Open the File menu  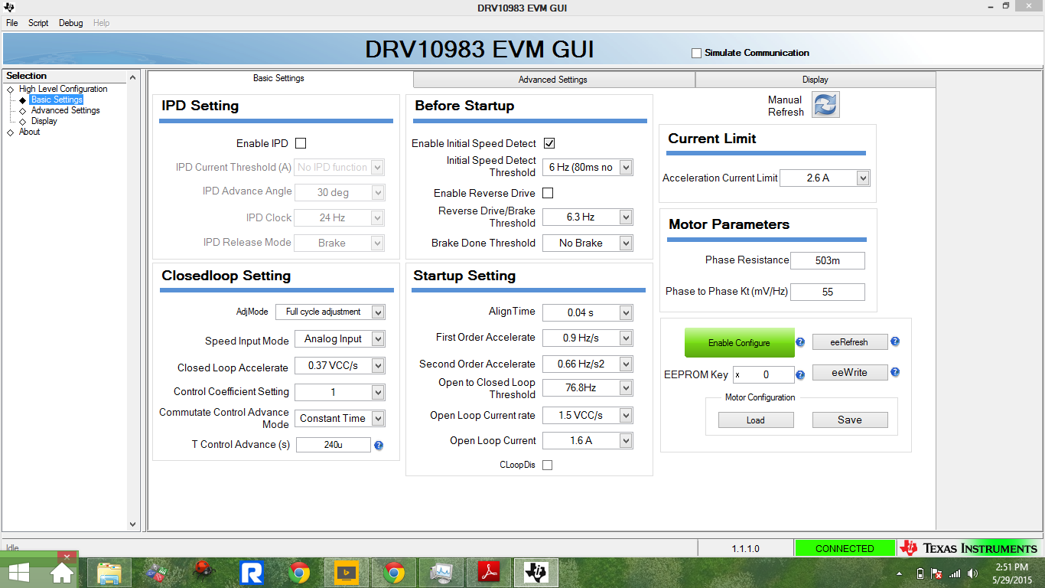point(12,23)
